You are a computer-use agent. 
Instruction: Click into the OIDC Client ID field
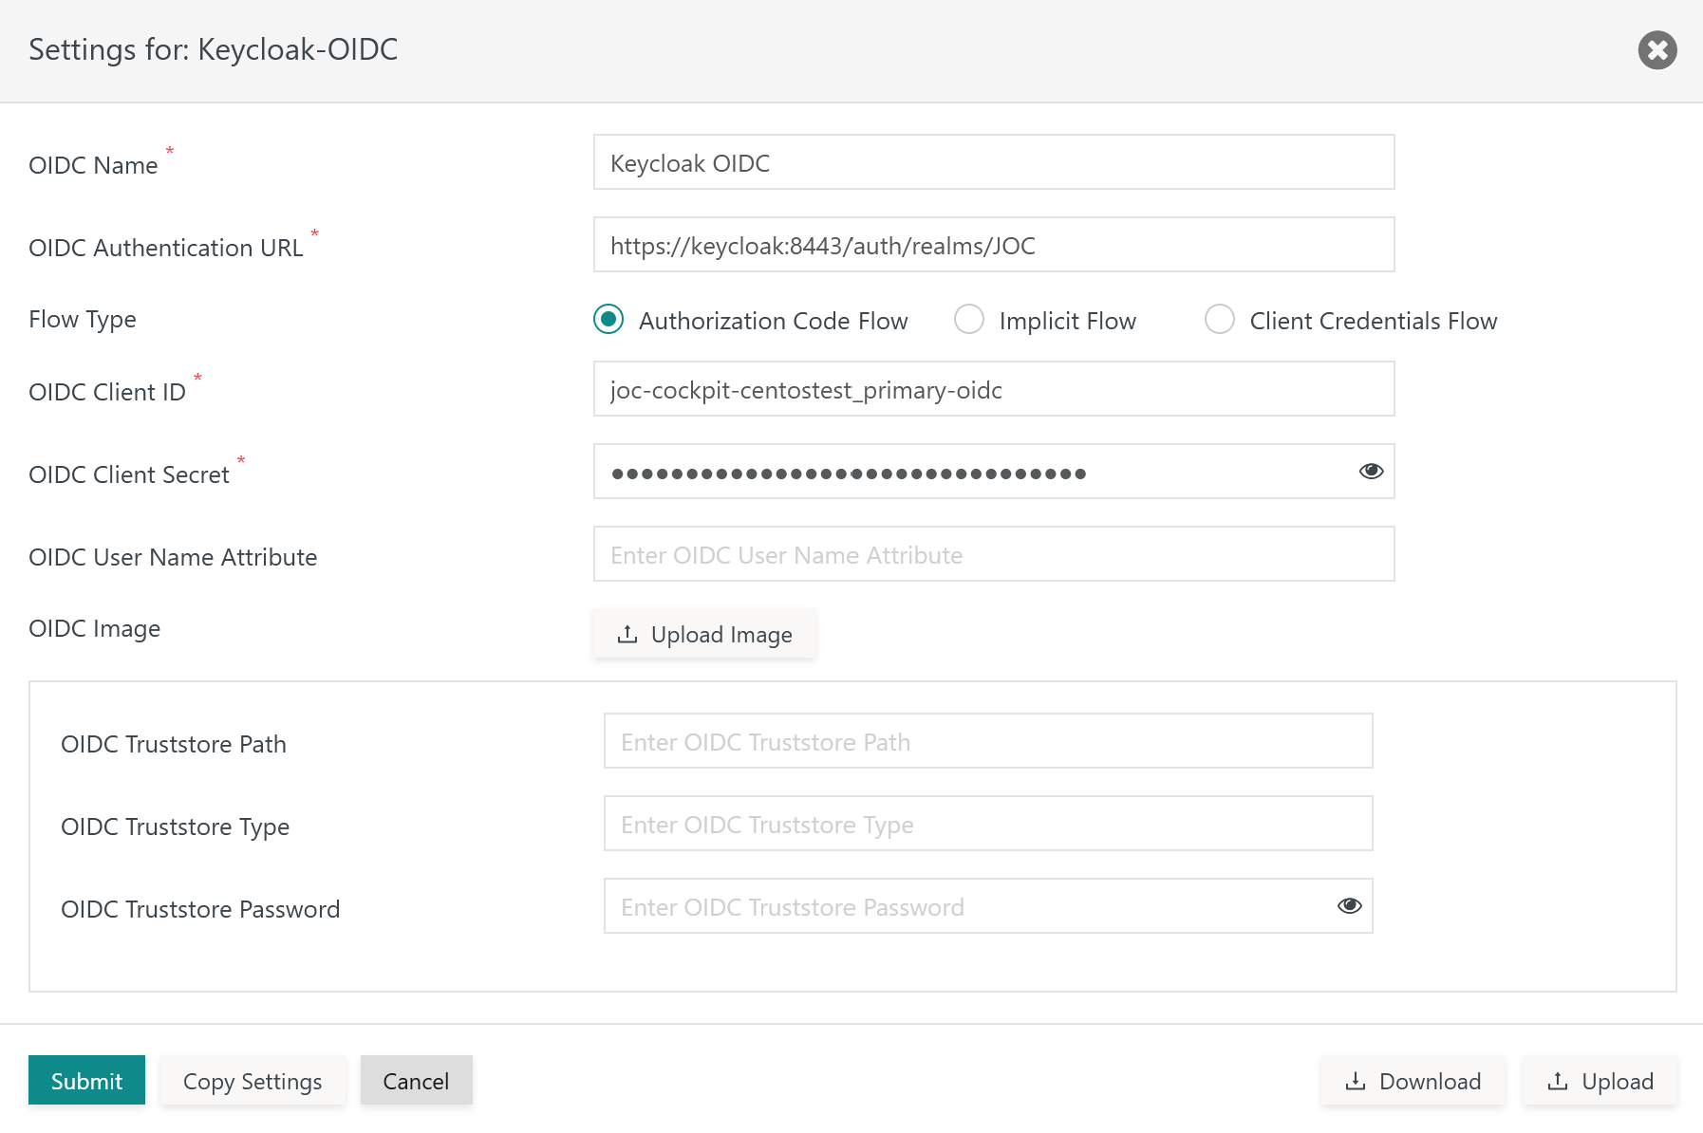coord(994,389)
